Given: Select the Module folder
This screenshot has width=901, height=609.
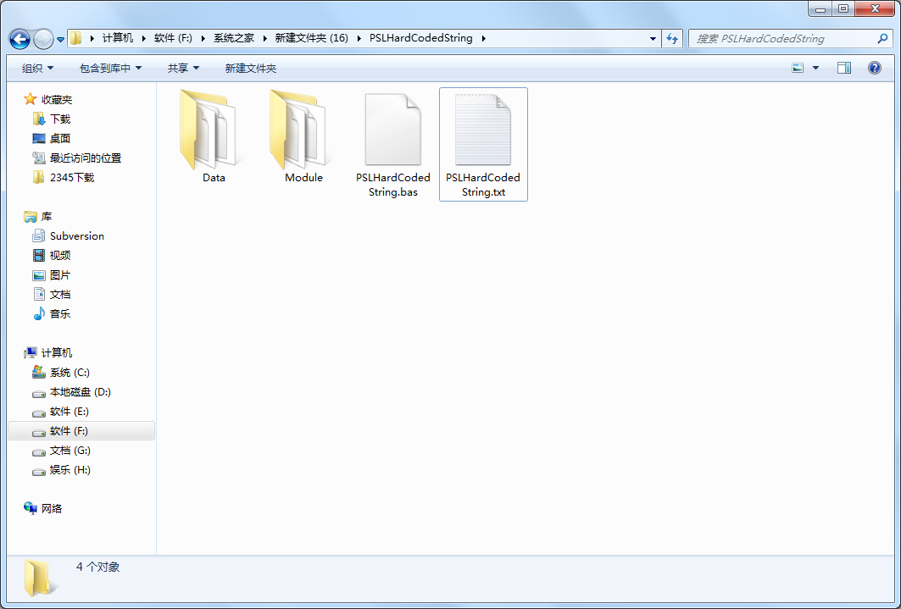Looking at the screenshot, I should pos(303,136).
